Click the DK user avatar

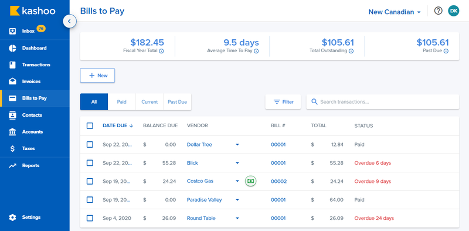pyautogui.click(x=453, y=11)
